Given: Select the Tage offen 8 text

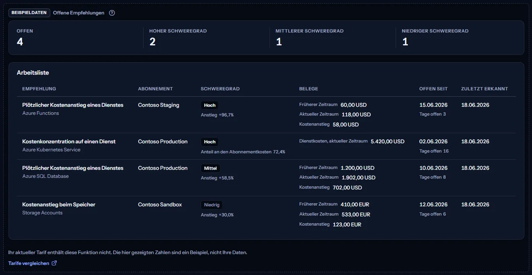Looking at the screenshot, I should point(433,177).
